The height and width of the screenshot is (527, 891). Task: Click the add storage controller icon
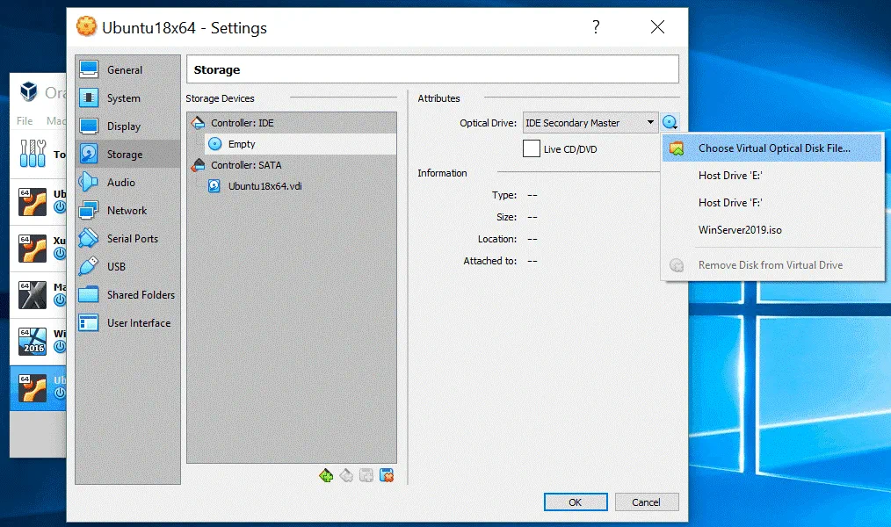pos(326,476)
